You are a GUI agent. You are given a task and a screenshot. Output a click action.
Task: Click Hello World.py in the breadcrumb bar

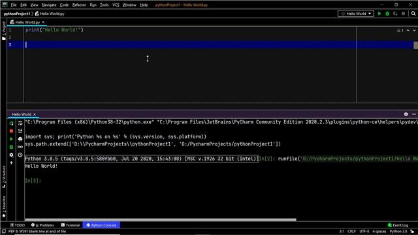(50, 14)
